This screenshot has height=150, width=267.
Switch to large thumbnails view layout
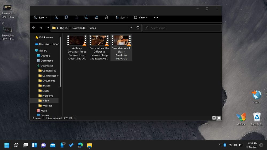click(x=219, y=118)
